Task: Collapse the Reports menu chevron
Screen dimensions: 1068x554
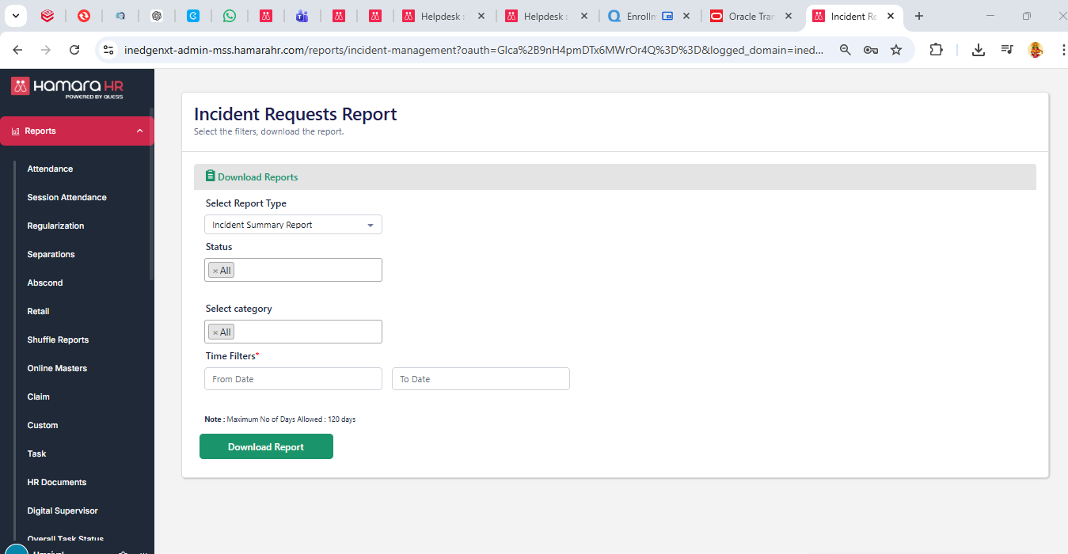Action: point(140,131)
